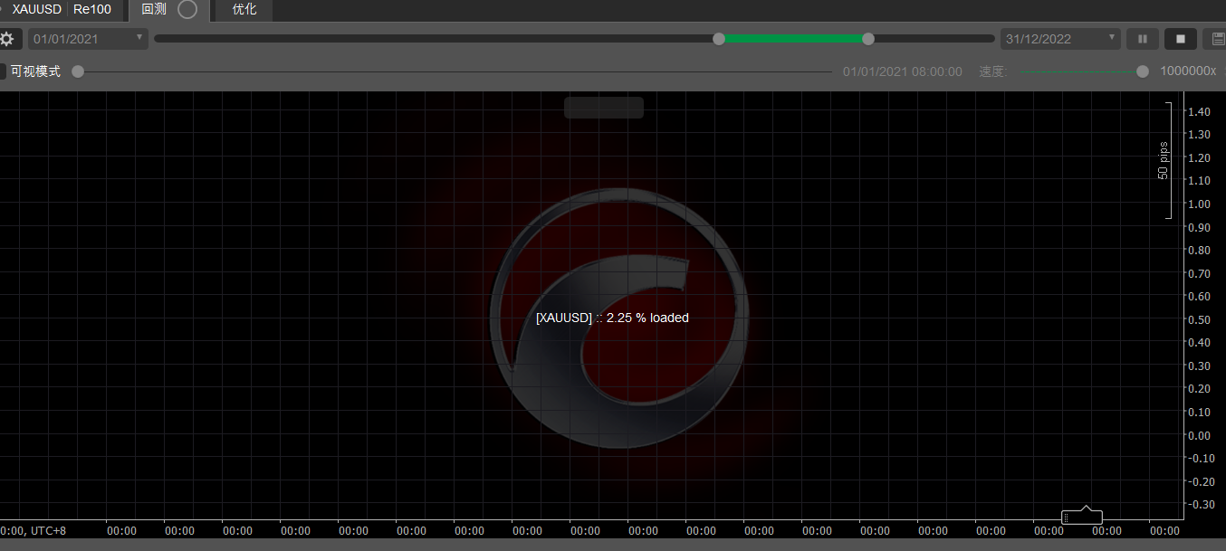Click left handle of date range slider

coord(719,39)
